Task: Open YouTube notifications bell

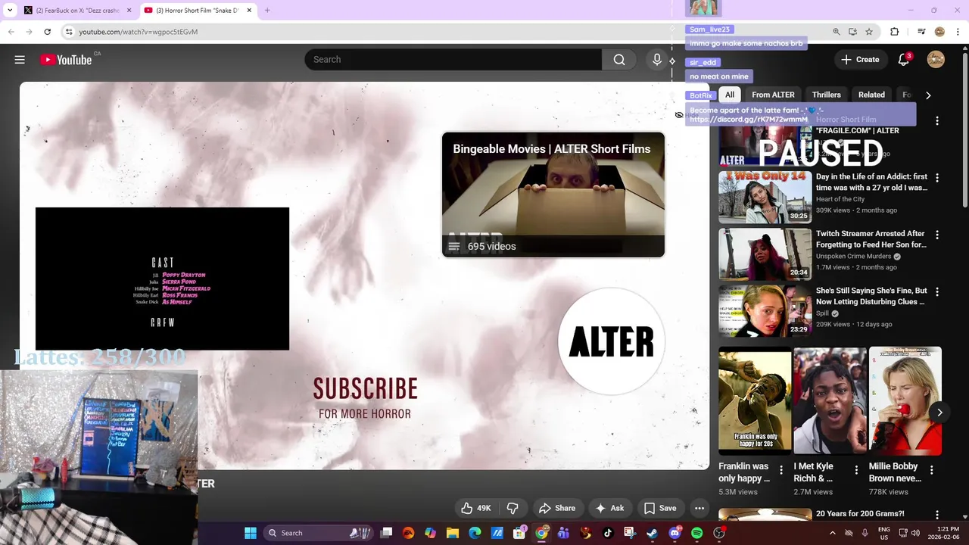Action: (x=903, y=60)
